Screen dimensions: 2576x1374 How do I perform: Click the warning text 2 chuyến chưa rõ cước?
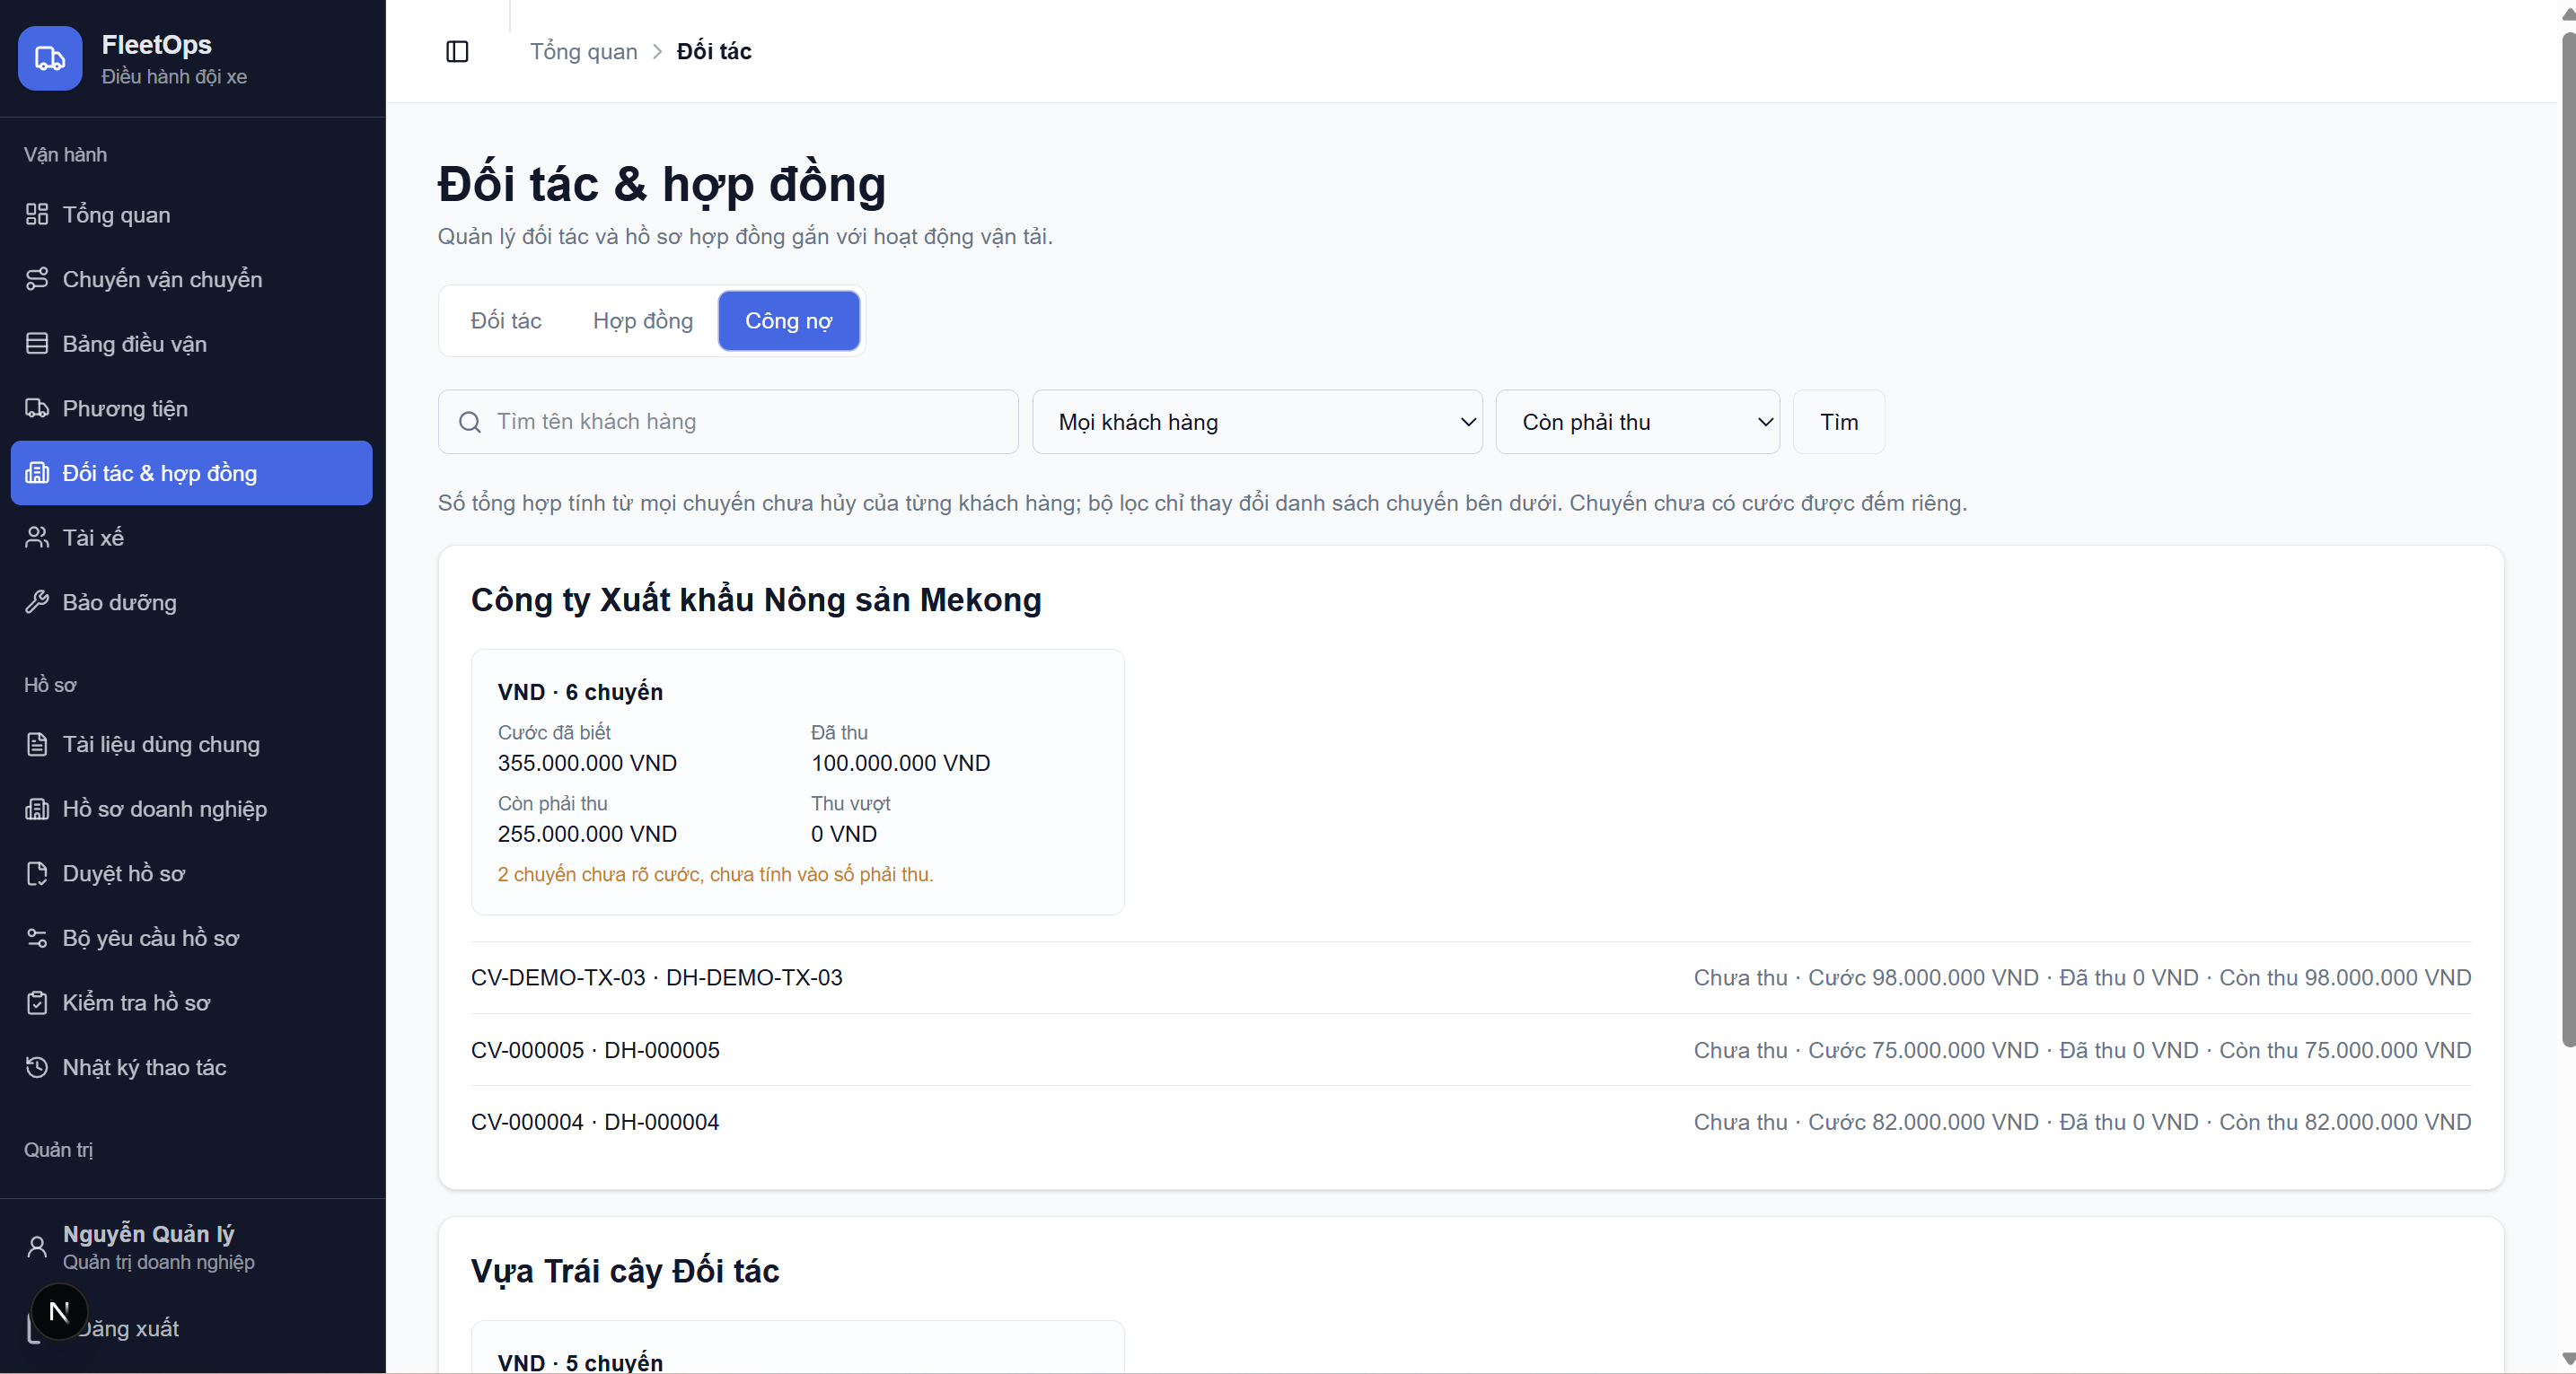716,874
